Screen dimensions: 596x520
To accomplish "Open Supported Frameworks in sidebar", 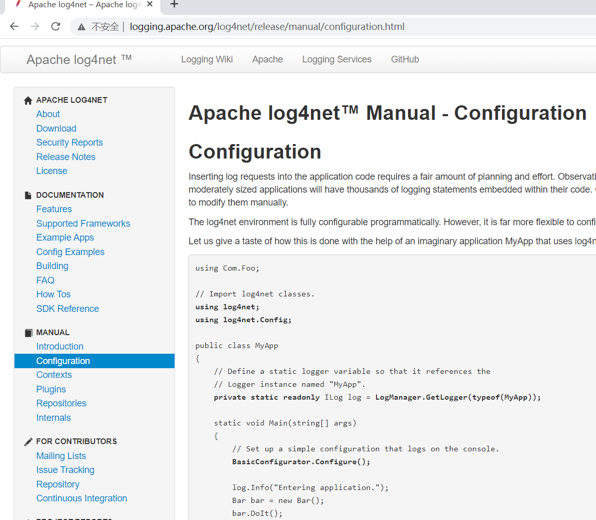I will pos(83,224).
